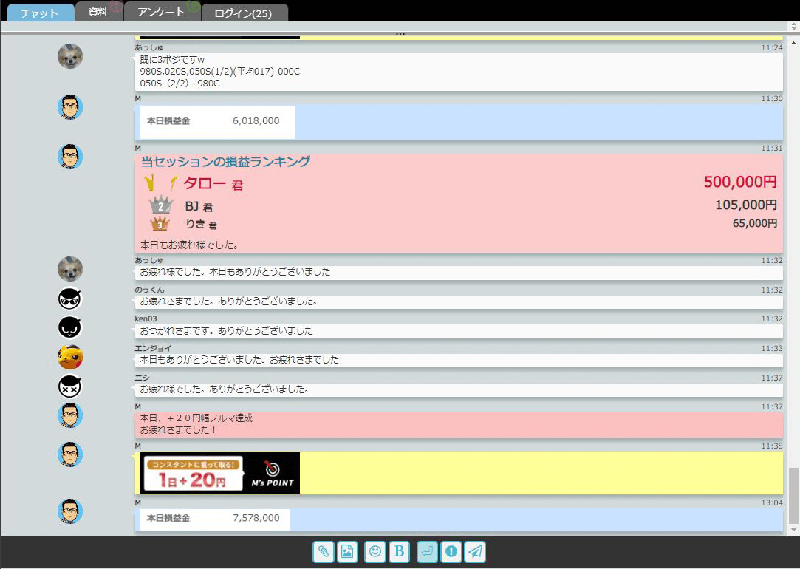The height and width of the screenshot is (569, 800).
Task: Toggle the enter-key send option
Action: tap(427, 552)
